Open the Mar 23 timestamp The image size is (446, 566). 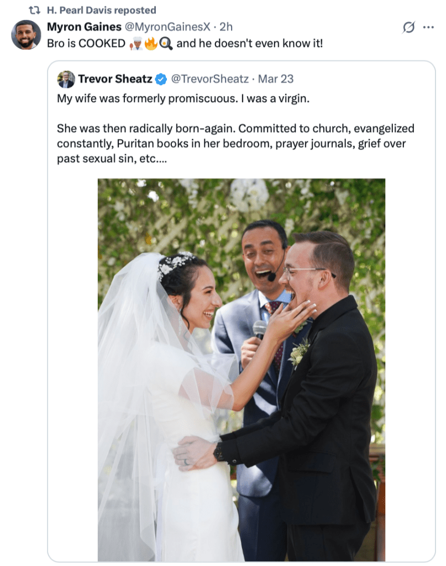coord(276,78)
